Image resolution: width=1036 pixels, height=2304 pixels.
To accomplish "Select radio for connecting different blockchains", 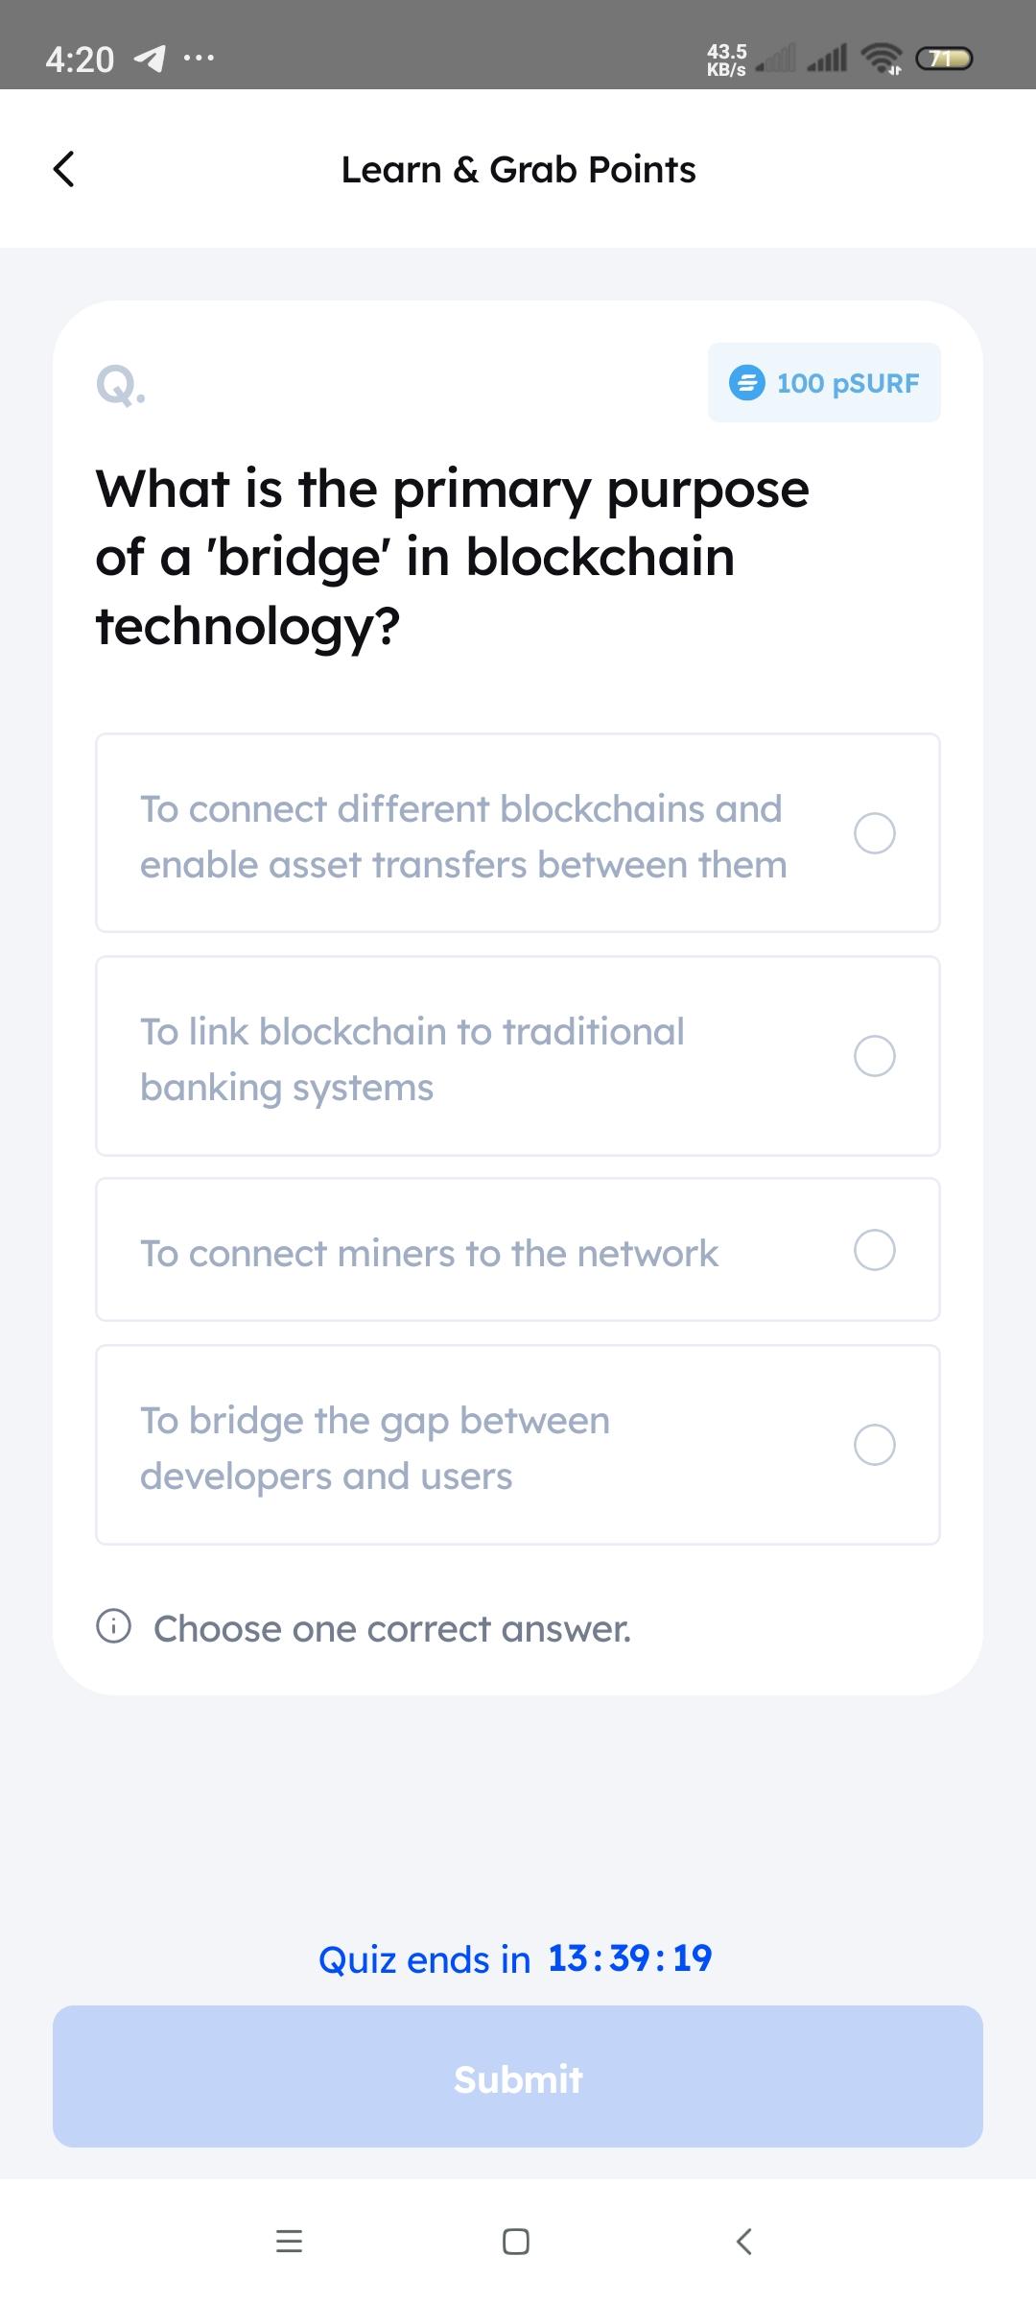I will click(x=874, y=833).
